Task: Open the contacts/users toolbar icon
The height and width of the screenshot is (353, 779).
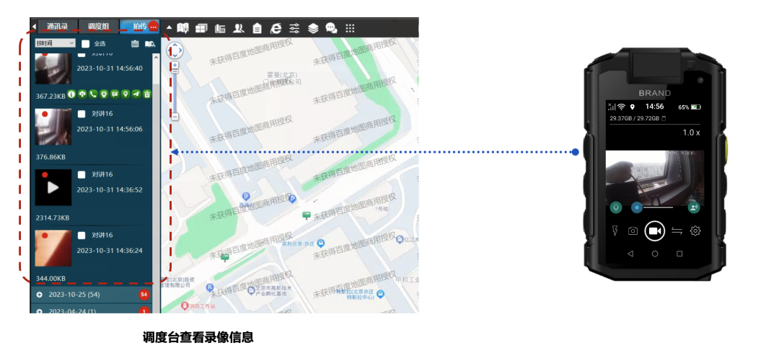Action: pyautogui.click(x=239, y=28)
